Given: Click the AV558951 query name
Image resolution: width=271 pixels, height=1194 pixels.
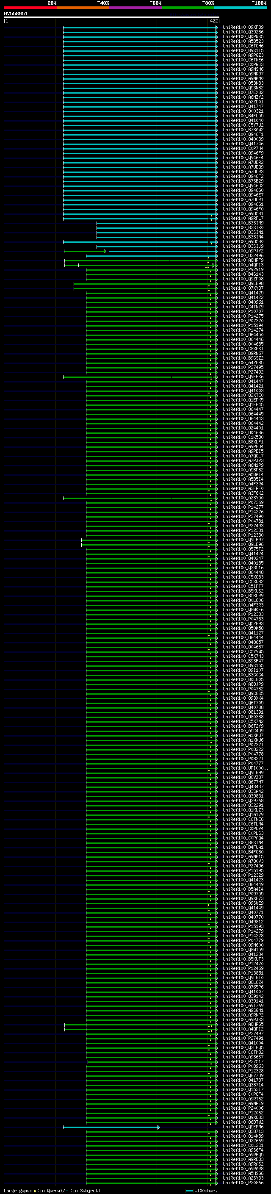Looking at the screenshot, I should (x=16, y=14).
